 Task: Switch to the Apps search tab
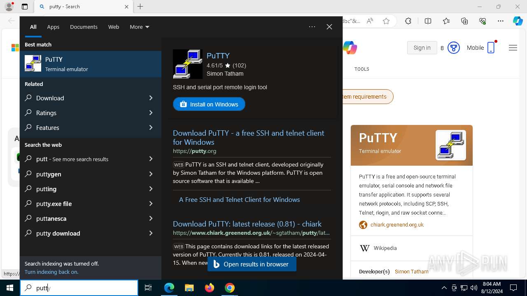point(53,27)
